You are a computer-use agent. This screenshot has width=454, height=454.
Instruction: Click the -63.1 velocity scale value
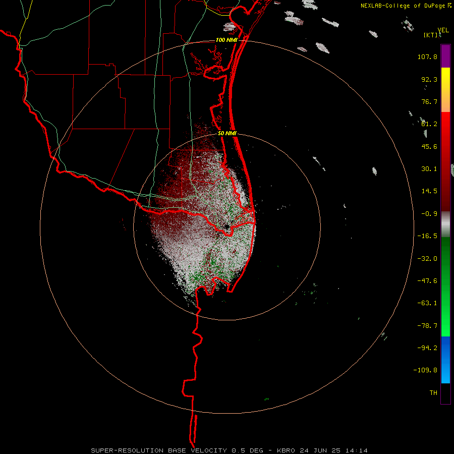(x=427, y=303)
